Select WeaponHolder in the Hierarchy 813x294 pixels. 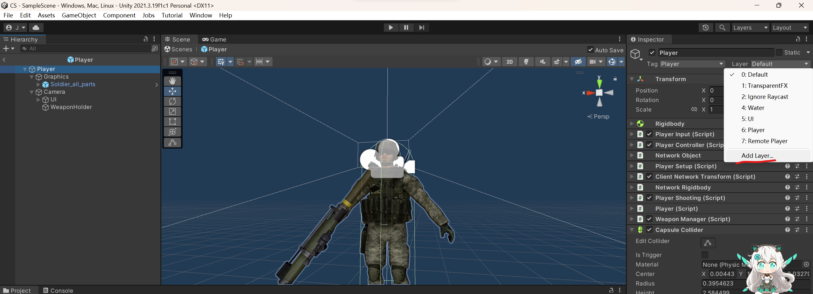pyautogui.click(x=71, y=107)
